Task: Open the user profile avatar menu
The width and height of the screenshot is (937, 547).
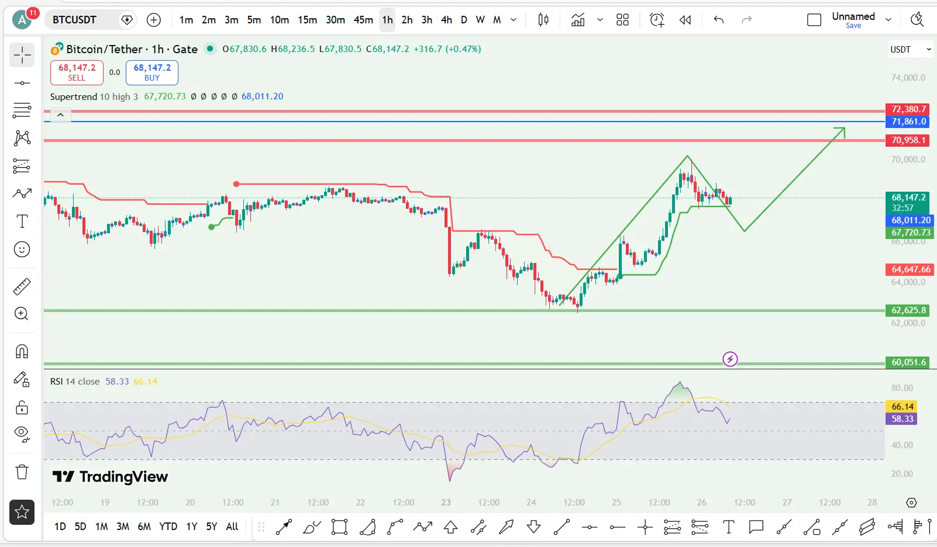Action: (x=22, y=20)
